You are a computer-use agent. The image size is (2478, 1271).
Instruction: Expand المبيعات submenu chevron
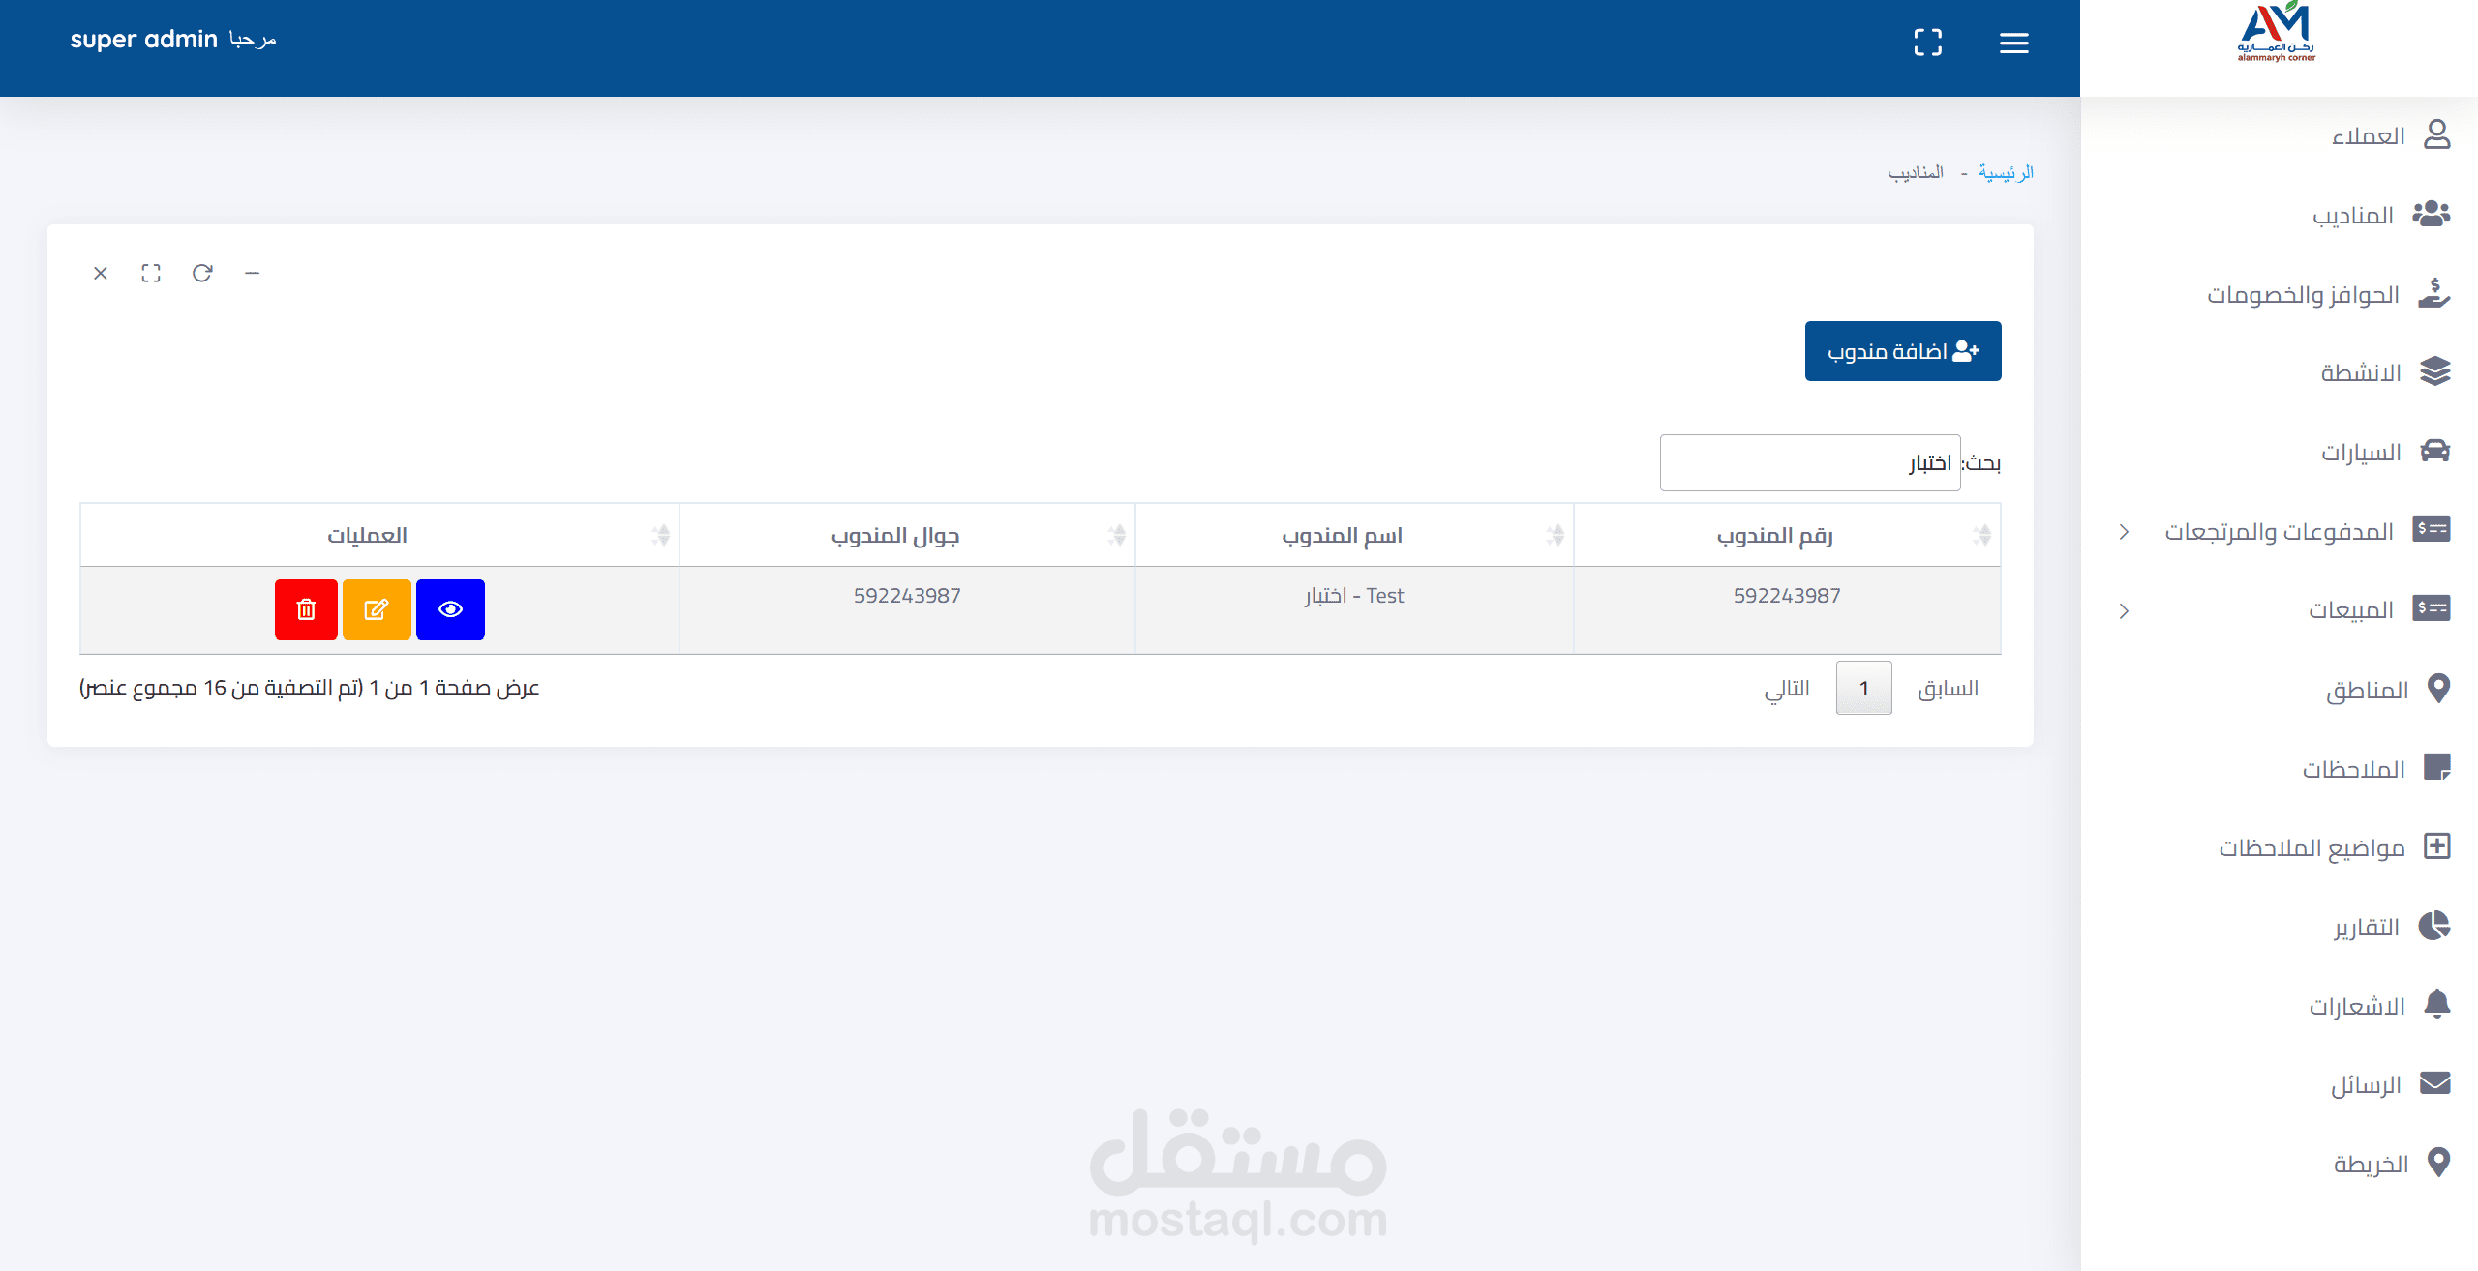tap(2124, 610)
